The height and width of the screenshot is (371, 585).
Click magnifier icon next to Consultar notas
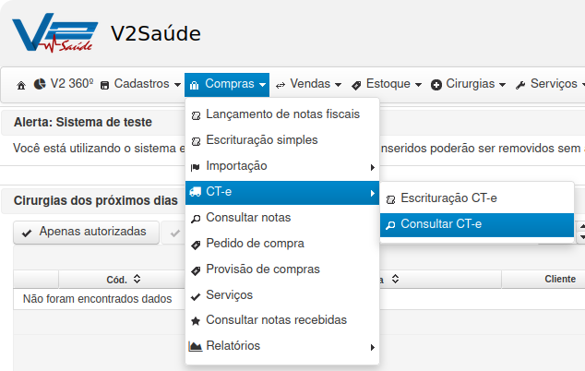196,219
